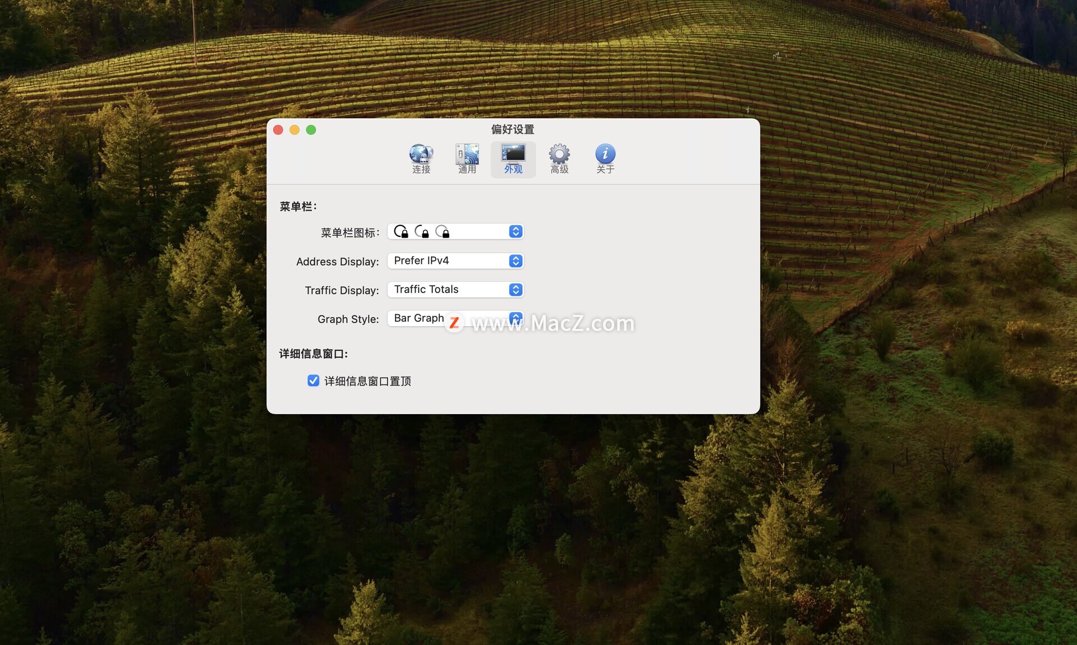Screen dimensions: 1077x645
Task: Open the Address Display dropdown showing Prefer IPv4
Action: [455, 261]
